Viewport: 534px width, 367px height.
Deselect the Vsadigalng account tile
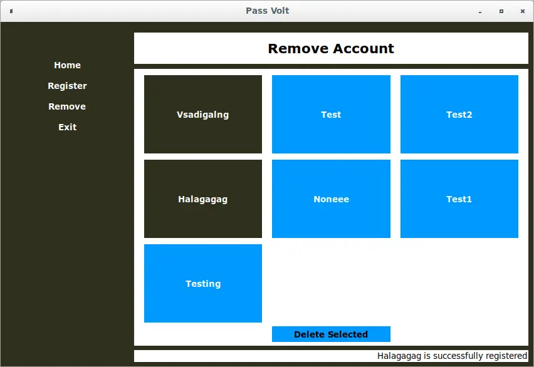pos(203,114)
